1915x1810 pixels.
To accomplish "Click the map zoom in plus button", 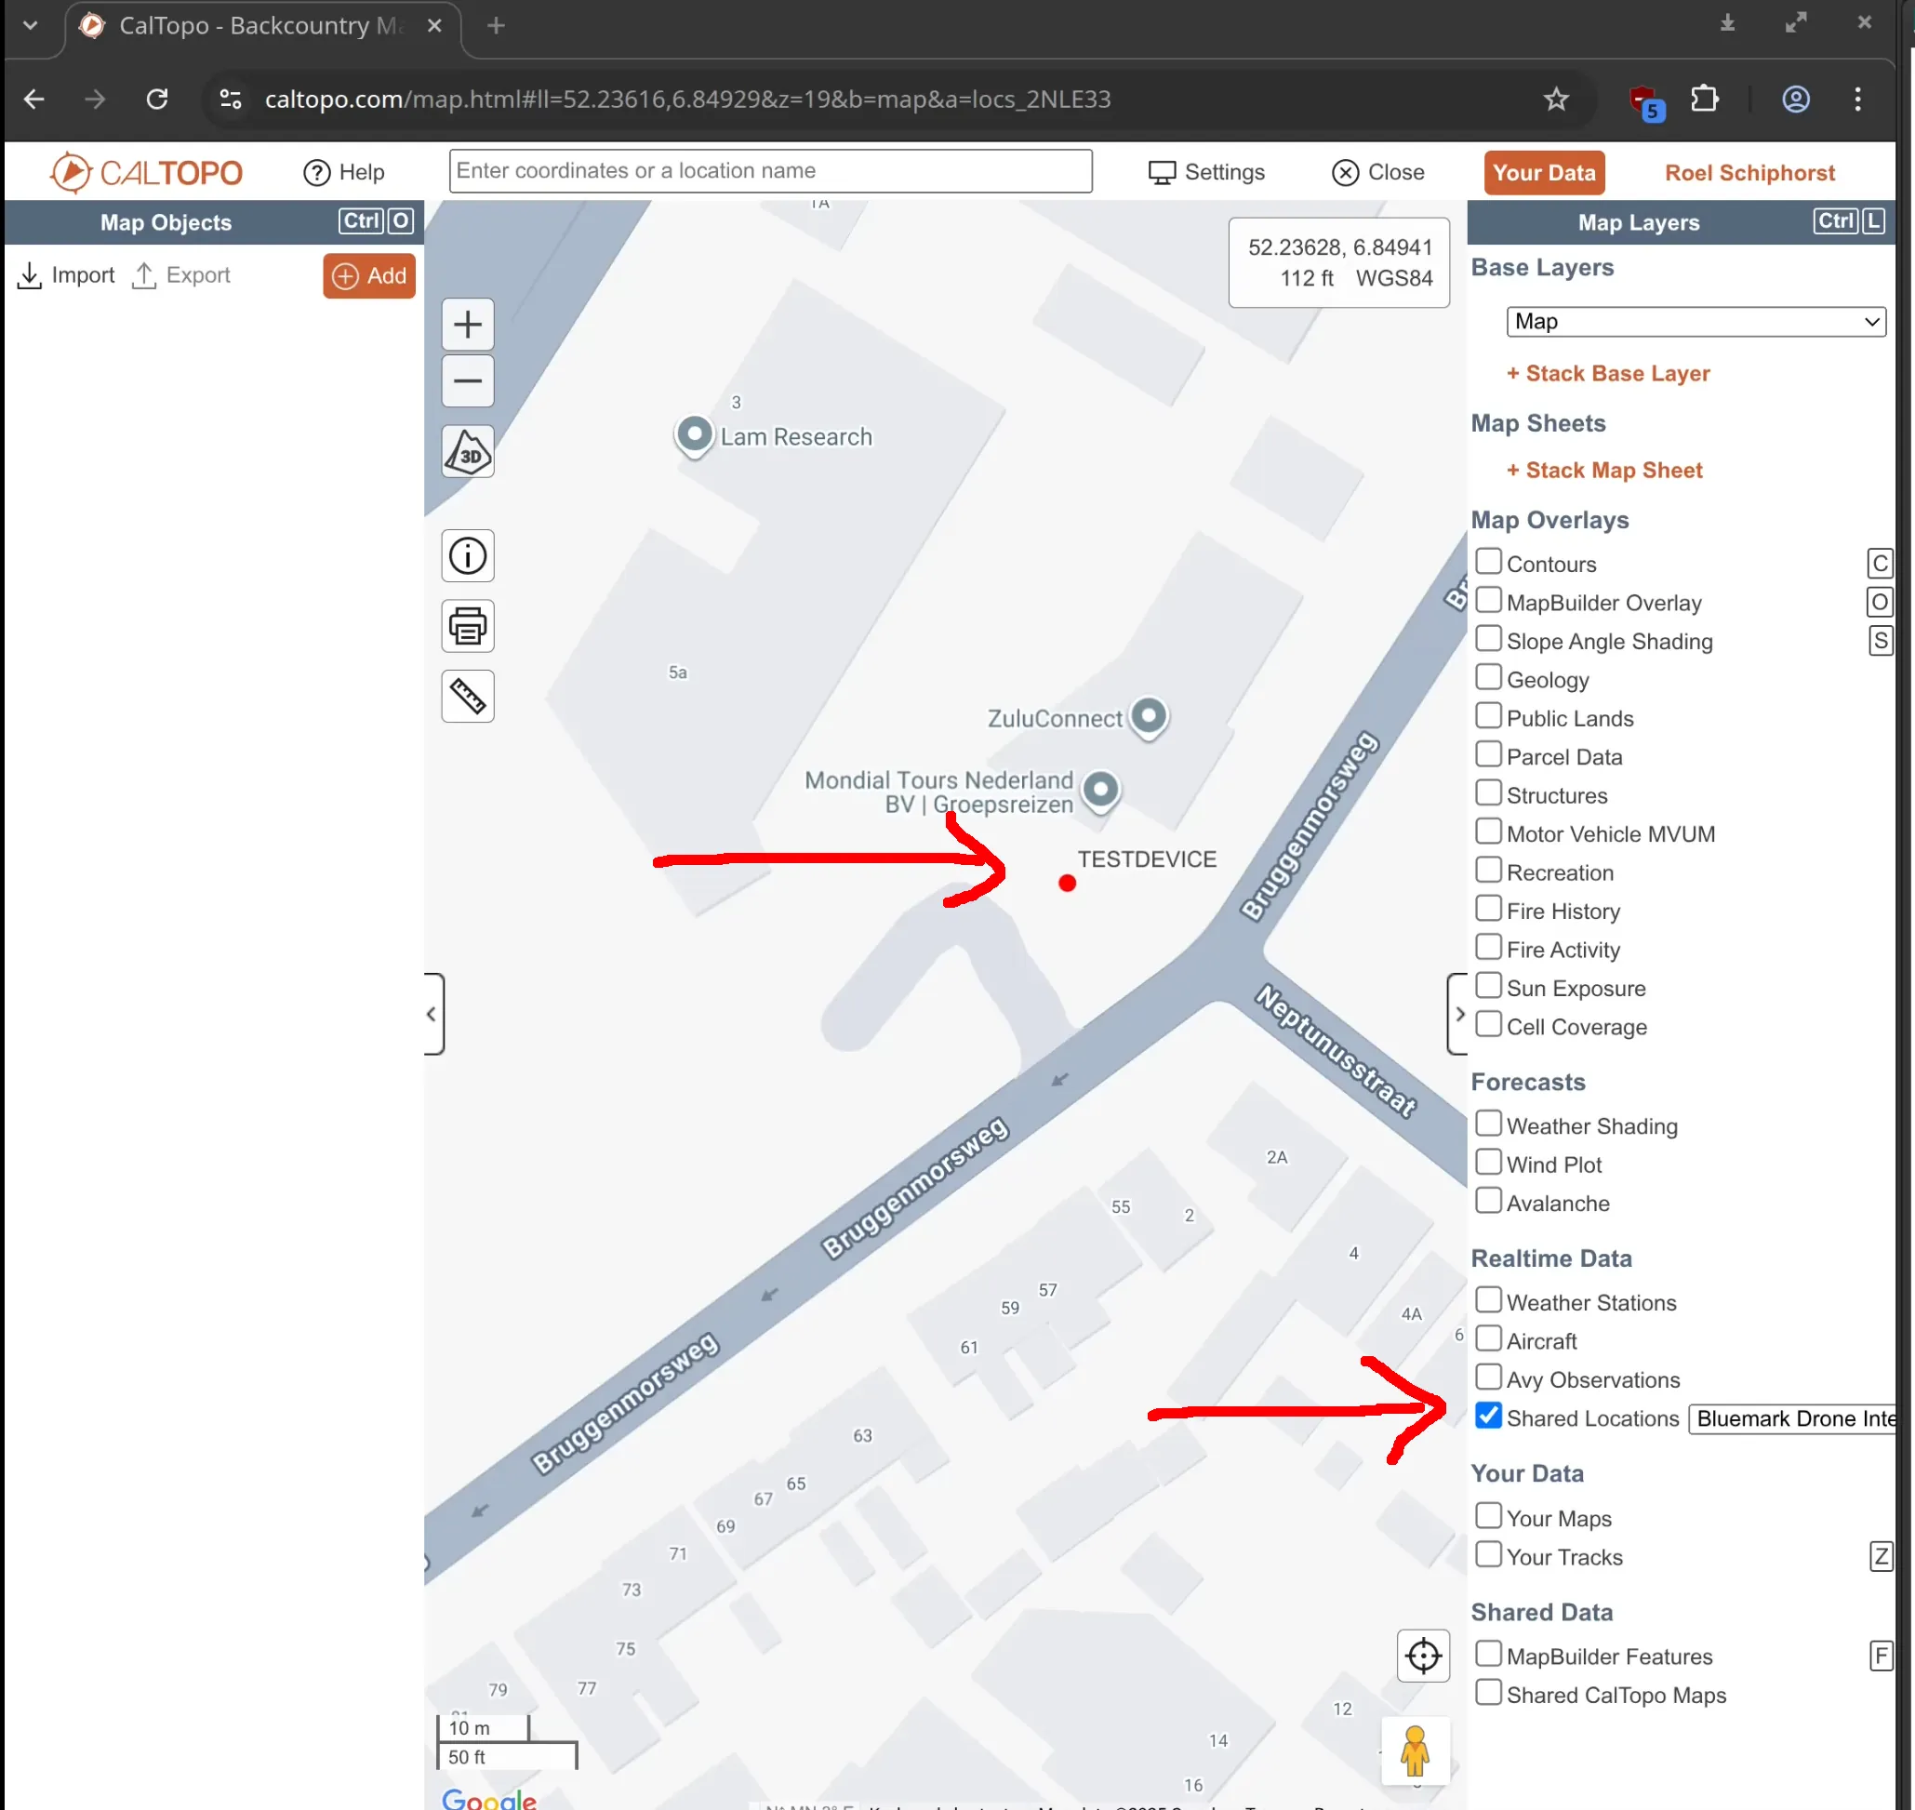I will (468, 325).
